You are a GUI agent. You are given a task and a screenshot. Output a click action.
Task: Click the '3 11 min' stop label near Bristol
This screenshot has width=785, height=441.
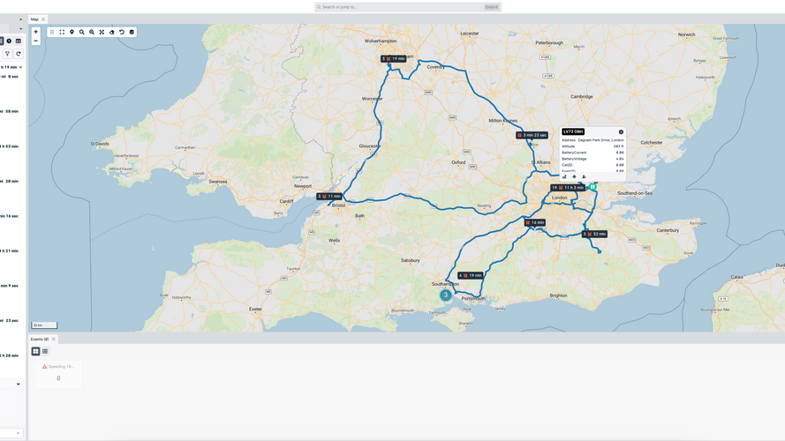pyautogui.click(x=329, y=197)
